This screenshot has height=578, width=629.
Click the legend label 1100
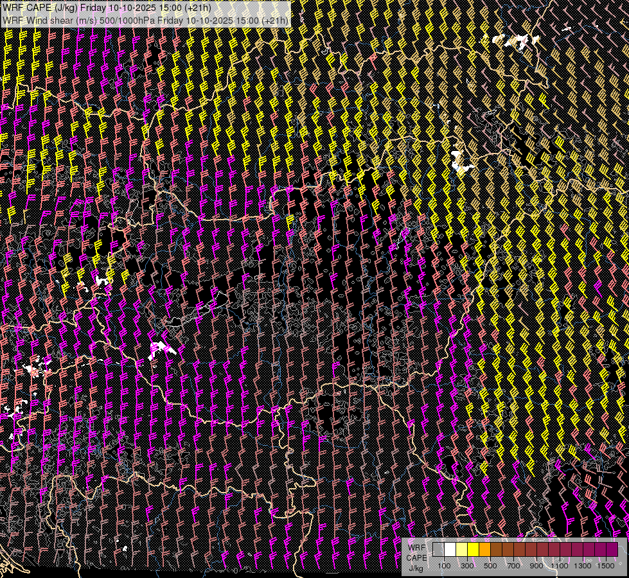tap(559, 566)
